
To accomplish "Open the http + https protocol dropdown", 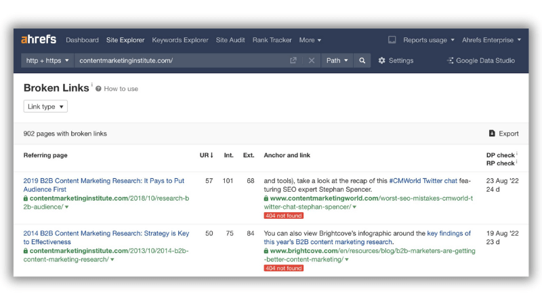I will 47,60.
